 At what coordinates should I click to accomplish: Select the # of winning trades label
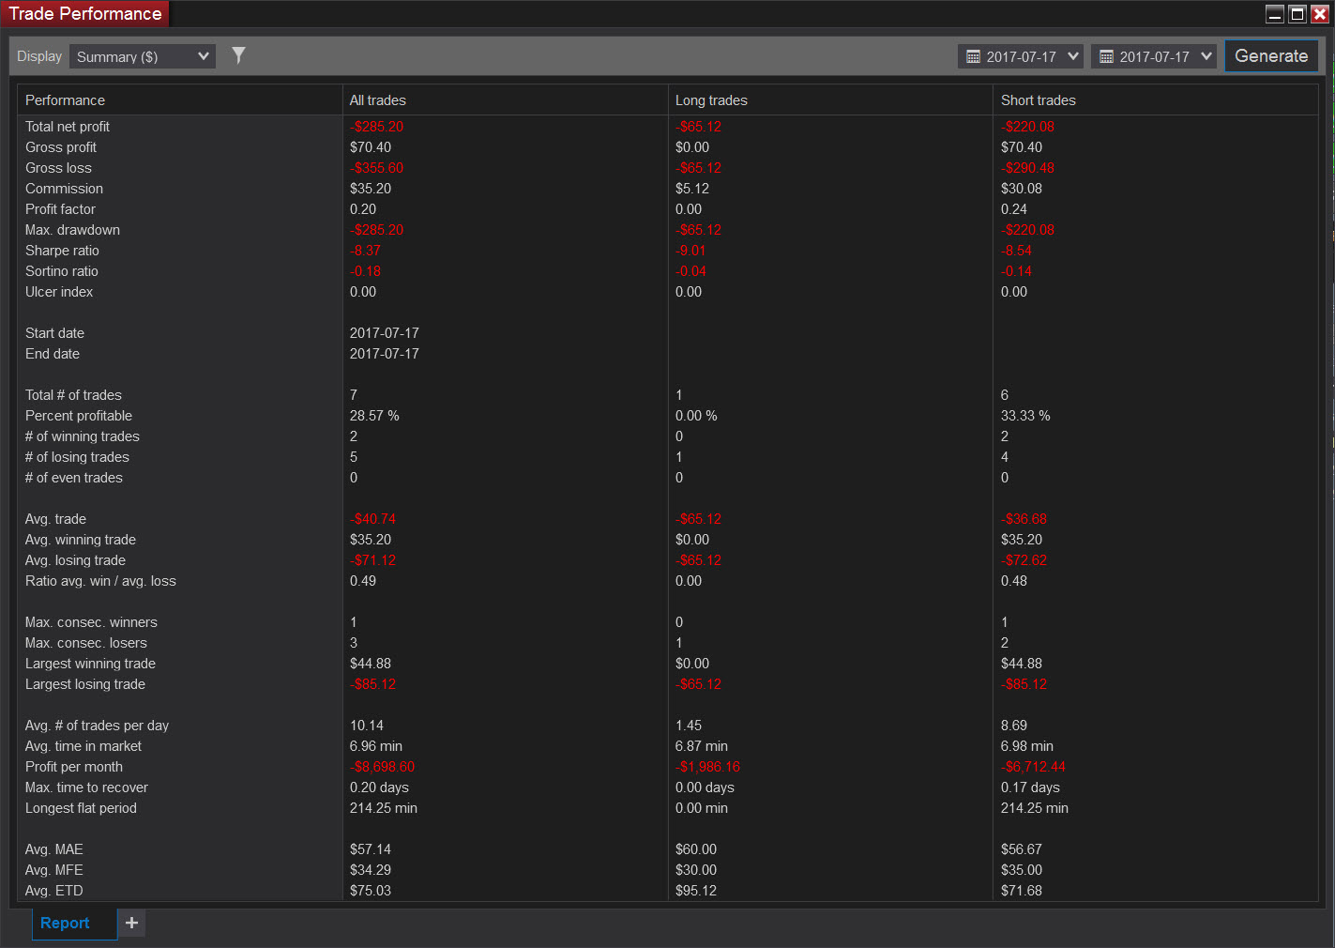[x=83, y=436]
